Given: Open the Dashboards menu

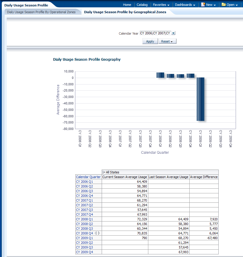Looking at the screenshot, I should [185, 5].
